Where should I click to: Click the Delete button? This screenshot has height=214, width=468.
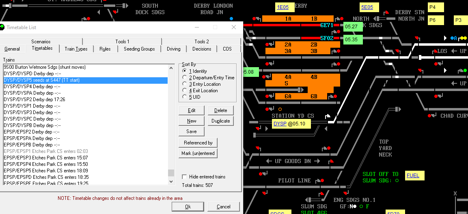(220, 110)
